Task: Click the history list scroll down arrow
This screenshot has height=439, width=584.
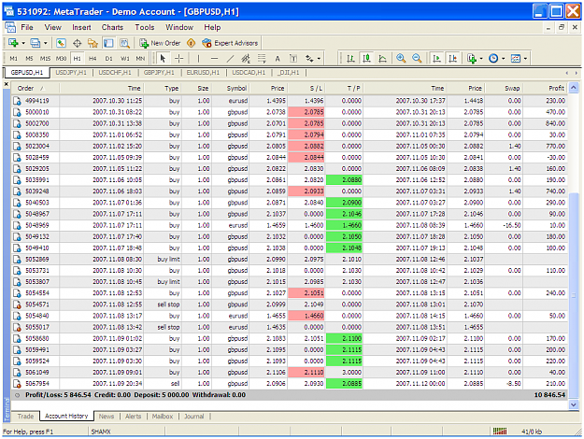Action: point(574,404)
